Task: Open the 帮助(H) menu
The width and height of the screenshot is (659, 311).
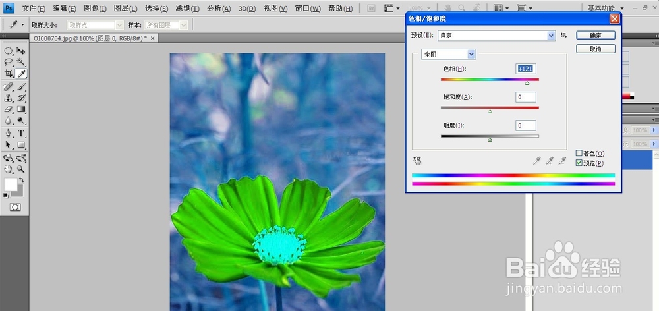Action: tap(341, 9)
